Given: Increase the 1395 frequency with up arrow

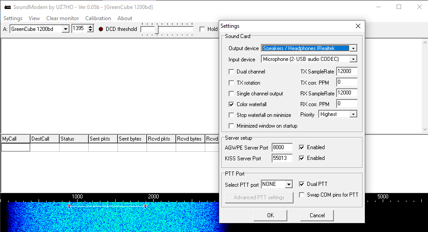Looking at the screenshot, I should [91, 27].
